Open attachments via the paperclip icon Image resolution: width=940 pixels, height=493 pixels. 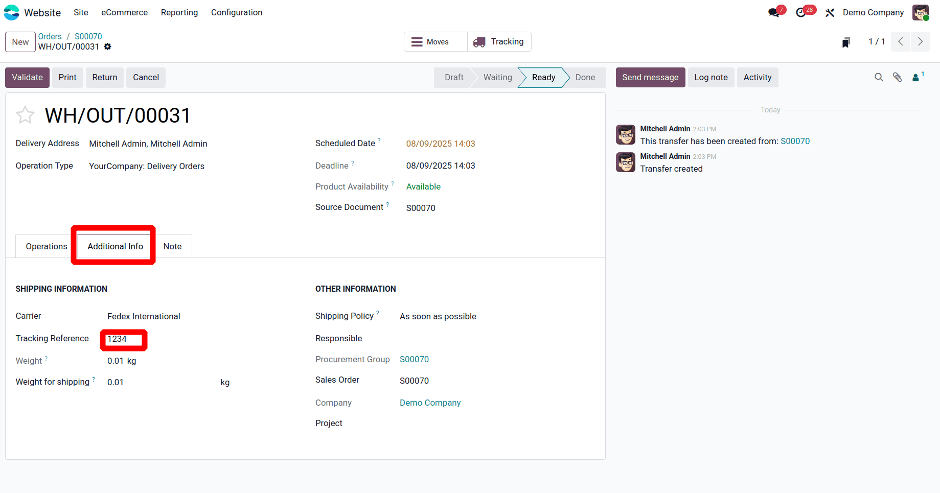click(x=898, y=77)
